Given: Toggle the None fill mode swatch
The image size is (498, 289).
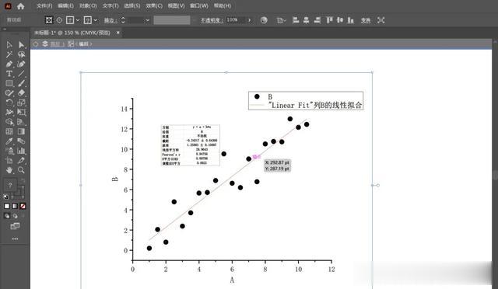Looking at the screenshot, I should coord(23,206).
